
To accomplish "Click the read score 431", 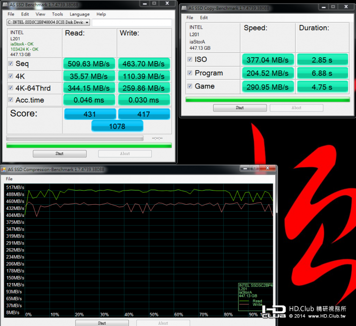I will click(90, 114).
